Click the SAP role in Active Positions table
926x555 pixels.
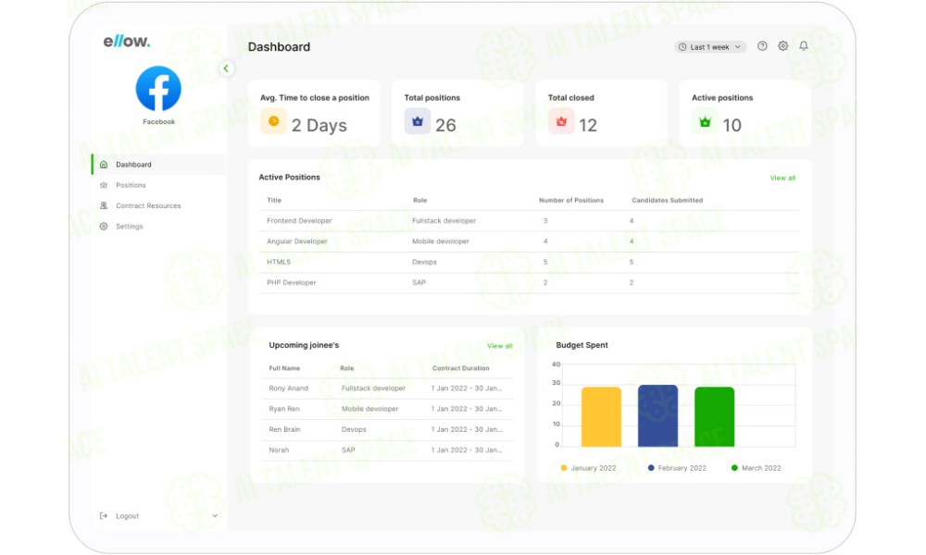(x=419, y=283)
